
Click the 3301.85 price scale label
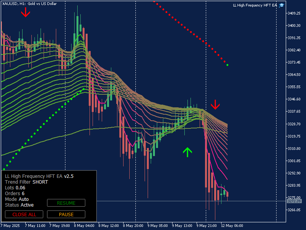pyautogui.click(x=294, y=161)
